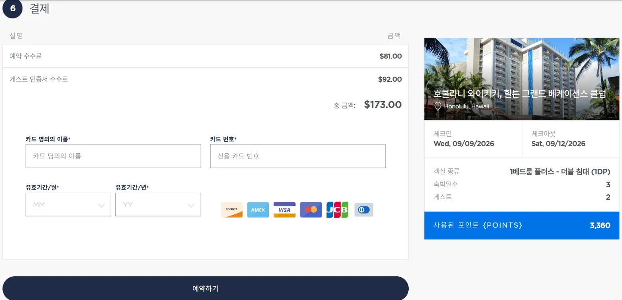Click the VISA card icon
This screenshot has height=300, width=622.
(x=284, y=210)
